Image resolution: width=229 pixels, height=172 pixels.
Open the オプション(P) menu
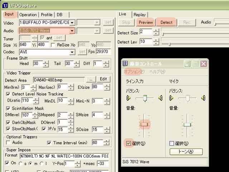coord(134,72)
